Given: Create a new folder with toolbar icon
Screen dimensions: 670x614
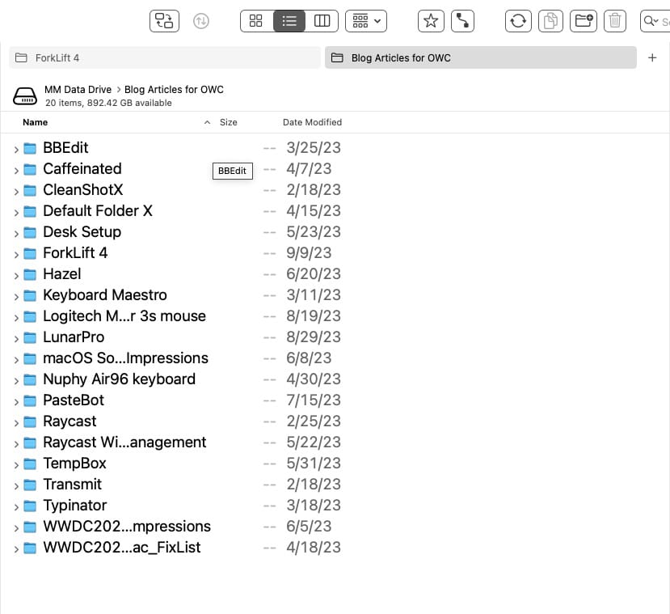Looking at the screenshot, I should (583, 21).
